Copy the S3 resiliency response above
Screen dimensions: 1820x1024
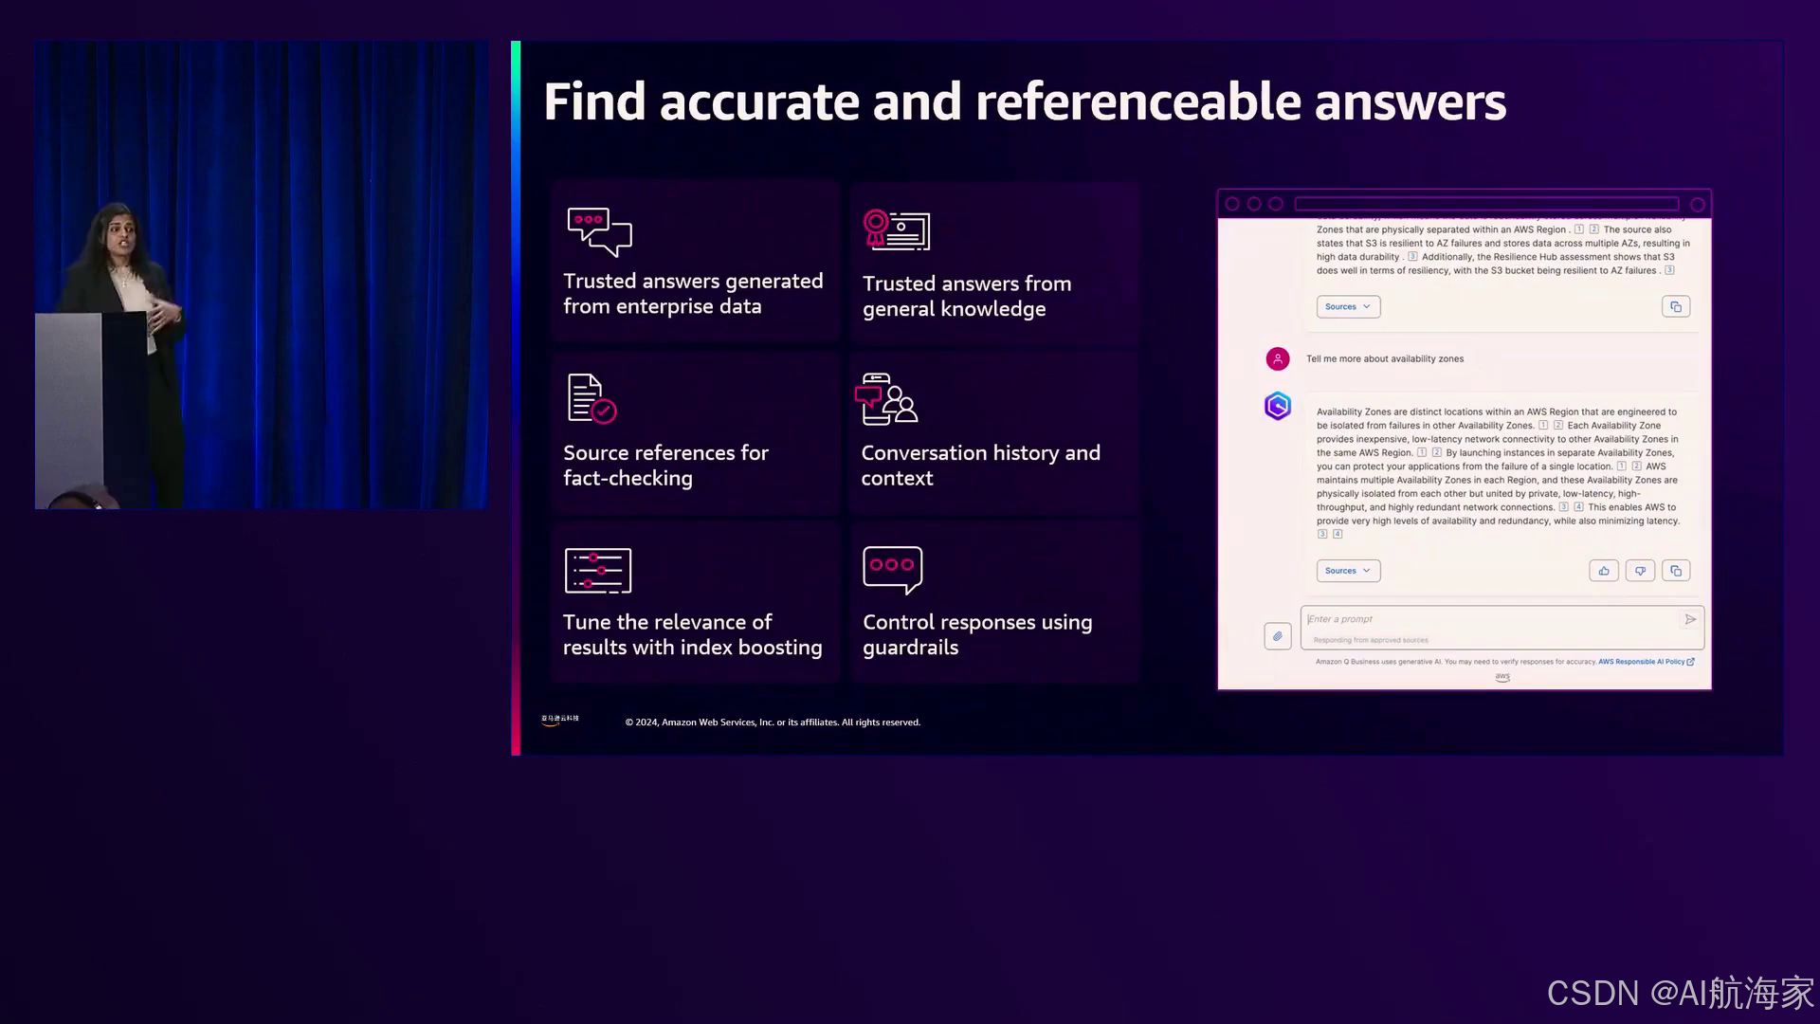pyautogui.click(x=1676, y=307)
